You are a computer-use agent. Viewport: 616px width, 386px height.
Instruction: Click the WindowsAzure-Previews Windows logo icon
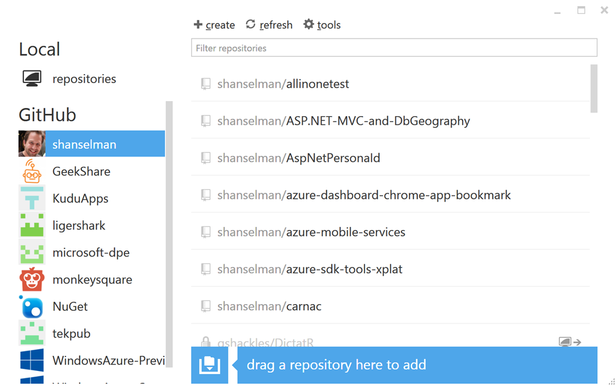(32, 360)
